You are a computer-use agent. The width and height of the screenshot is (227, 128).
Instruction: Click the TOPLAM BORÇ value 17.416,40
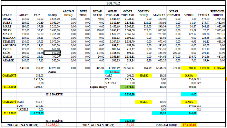click(189, 125)
